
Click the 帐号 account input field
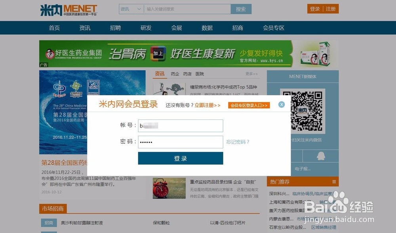pyautogui.click(x=180, y=125)
